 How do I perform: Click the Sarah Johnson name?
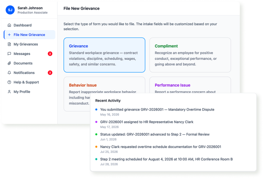click(30, 8)
